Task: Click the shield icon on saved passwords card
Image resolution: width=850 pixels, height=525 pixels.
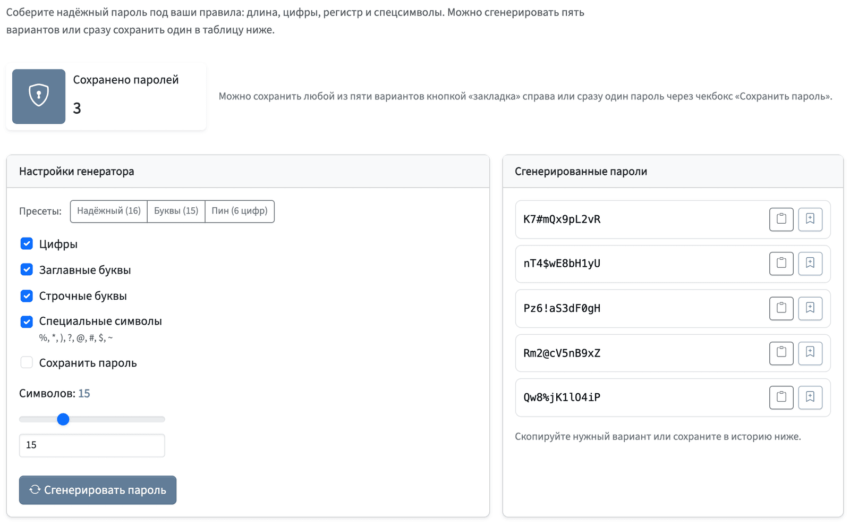Action: pyautogui.click(x=39, y=96)
